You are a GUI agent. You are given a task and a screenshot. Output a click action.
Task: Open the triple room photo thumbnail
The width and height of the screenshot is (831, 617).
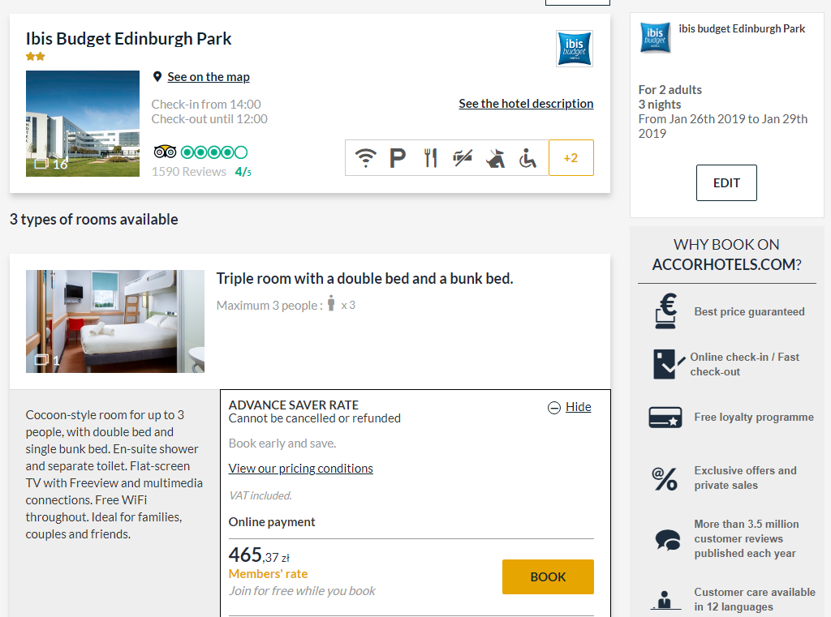(x=115, y=322)
